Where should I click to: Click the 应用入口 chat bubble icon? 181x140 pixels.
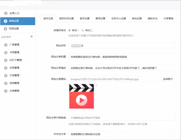click(x=6, y=13)
